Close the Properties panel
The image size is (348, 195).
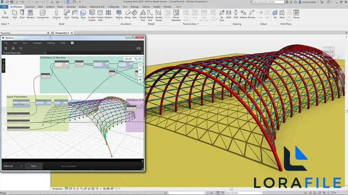click(x=48, y=33)
